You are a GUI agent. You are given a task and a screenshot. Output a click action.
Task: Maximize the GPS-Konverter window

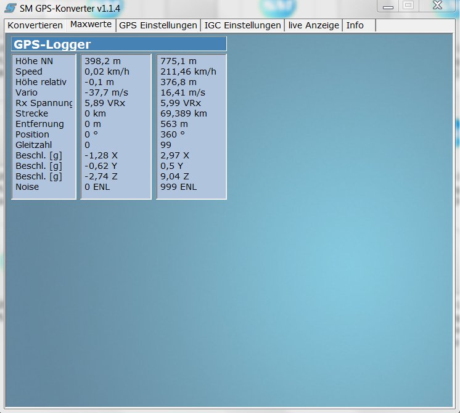[x=408, y=6]
